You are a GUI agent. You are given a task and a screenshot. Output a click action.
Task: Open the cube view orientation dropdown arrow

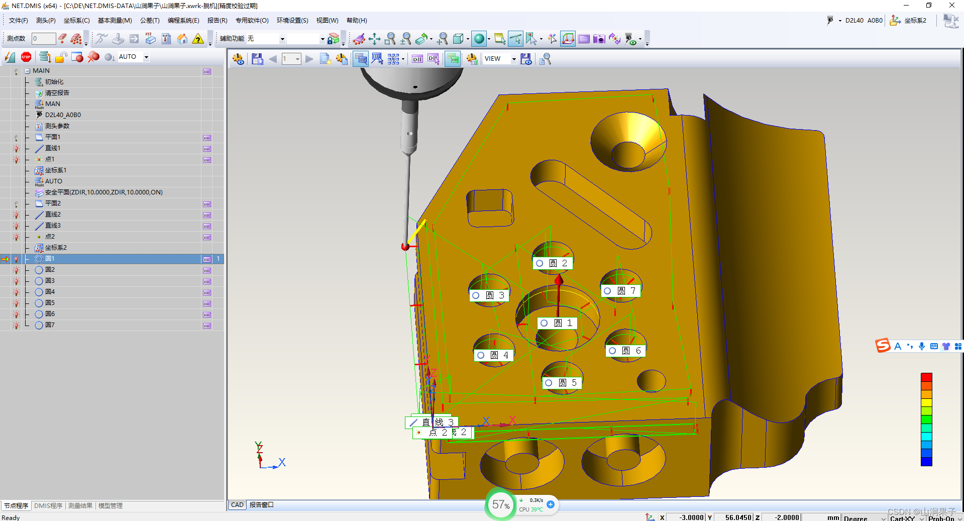468,39
